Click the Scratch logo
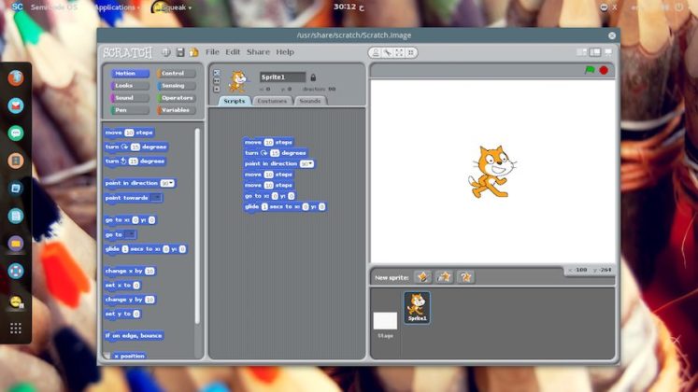 128,52
